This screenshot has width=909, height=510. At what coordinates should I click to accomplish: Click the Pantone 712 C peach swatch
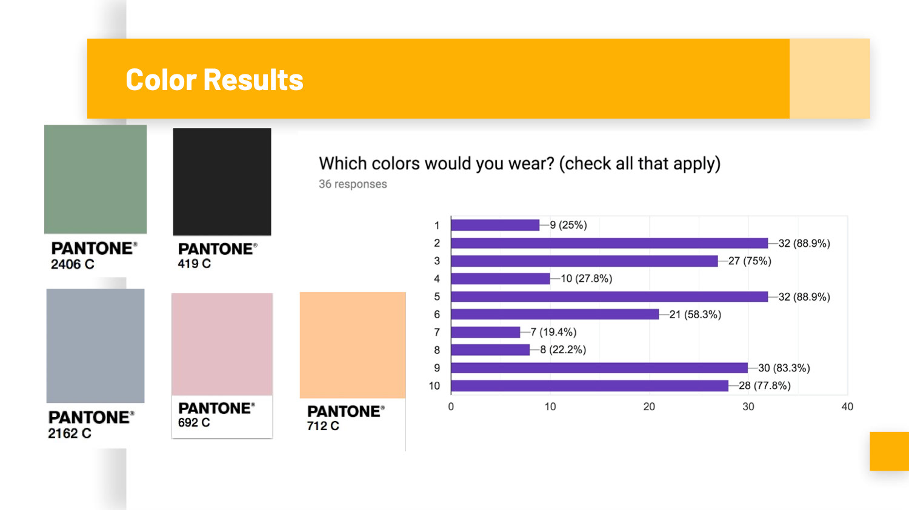pyautogui.click(x=353, y=345)
